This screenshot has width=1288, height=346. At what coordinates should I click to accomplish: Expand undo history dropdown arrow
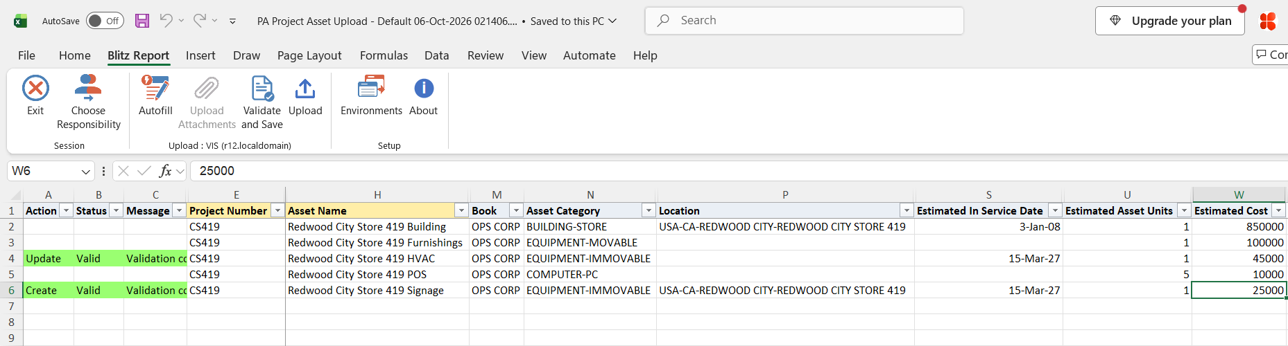181,21
